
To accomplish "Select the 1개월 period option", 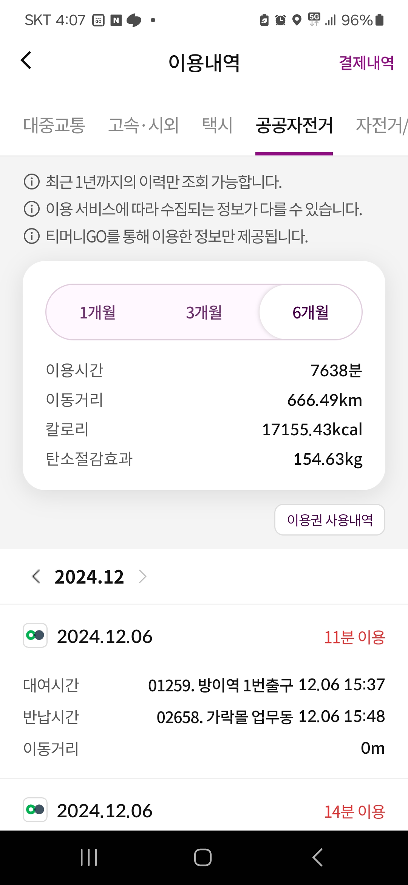I will [98, 312].
